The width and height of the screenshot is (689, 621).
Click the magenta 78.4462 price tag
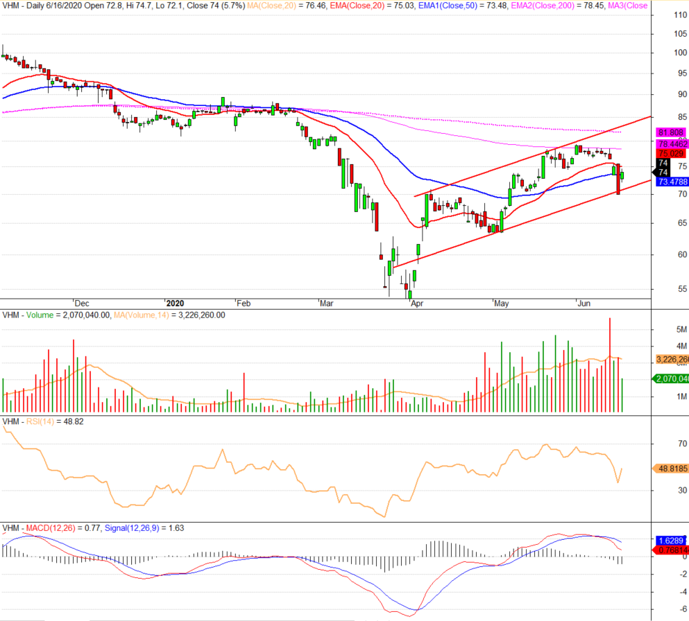(672, 143)
